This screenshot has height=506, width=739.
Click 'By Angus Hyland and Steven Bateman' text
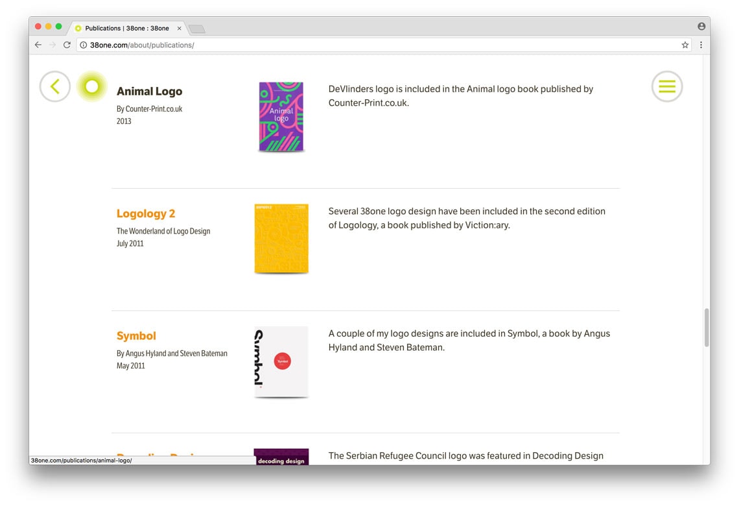coord(172,353)
